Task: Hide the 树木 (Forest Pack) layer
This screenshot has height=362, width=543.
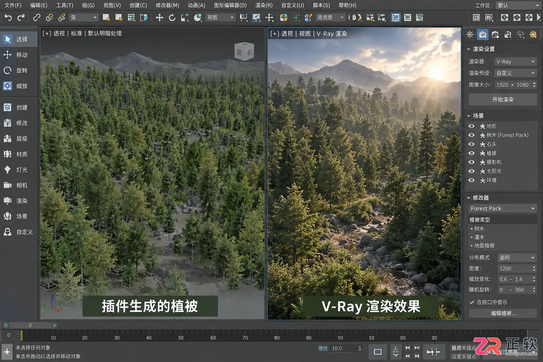Action: [x=471, y=135]
